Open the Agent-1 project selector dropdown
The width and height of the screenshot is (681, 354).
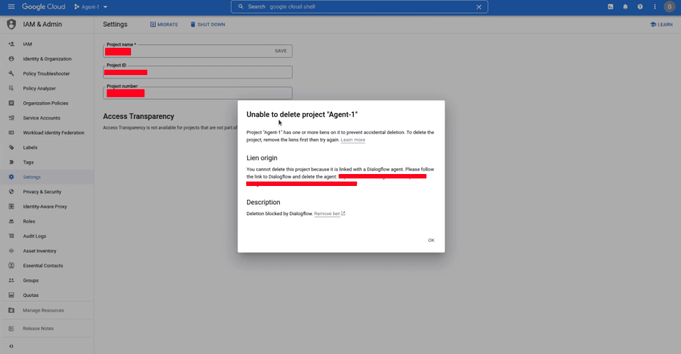point(90,7)
